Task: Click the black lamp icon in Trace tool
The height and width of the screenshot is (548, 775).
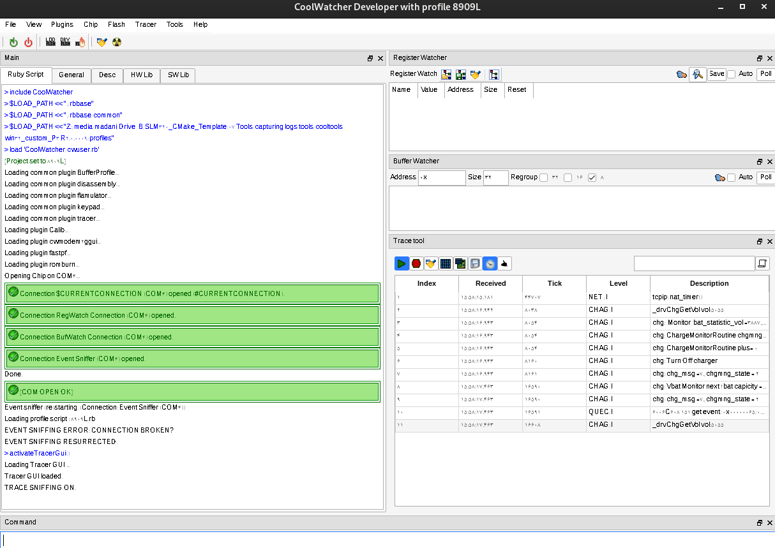Action: (504, 263)
